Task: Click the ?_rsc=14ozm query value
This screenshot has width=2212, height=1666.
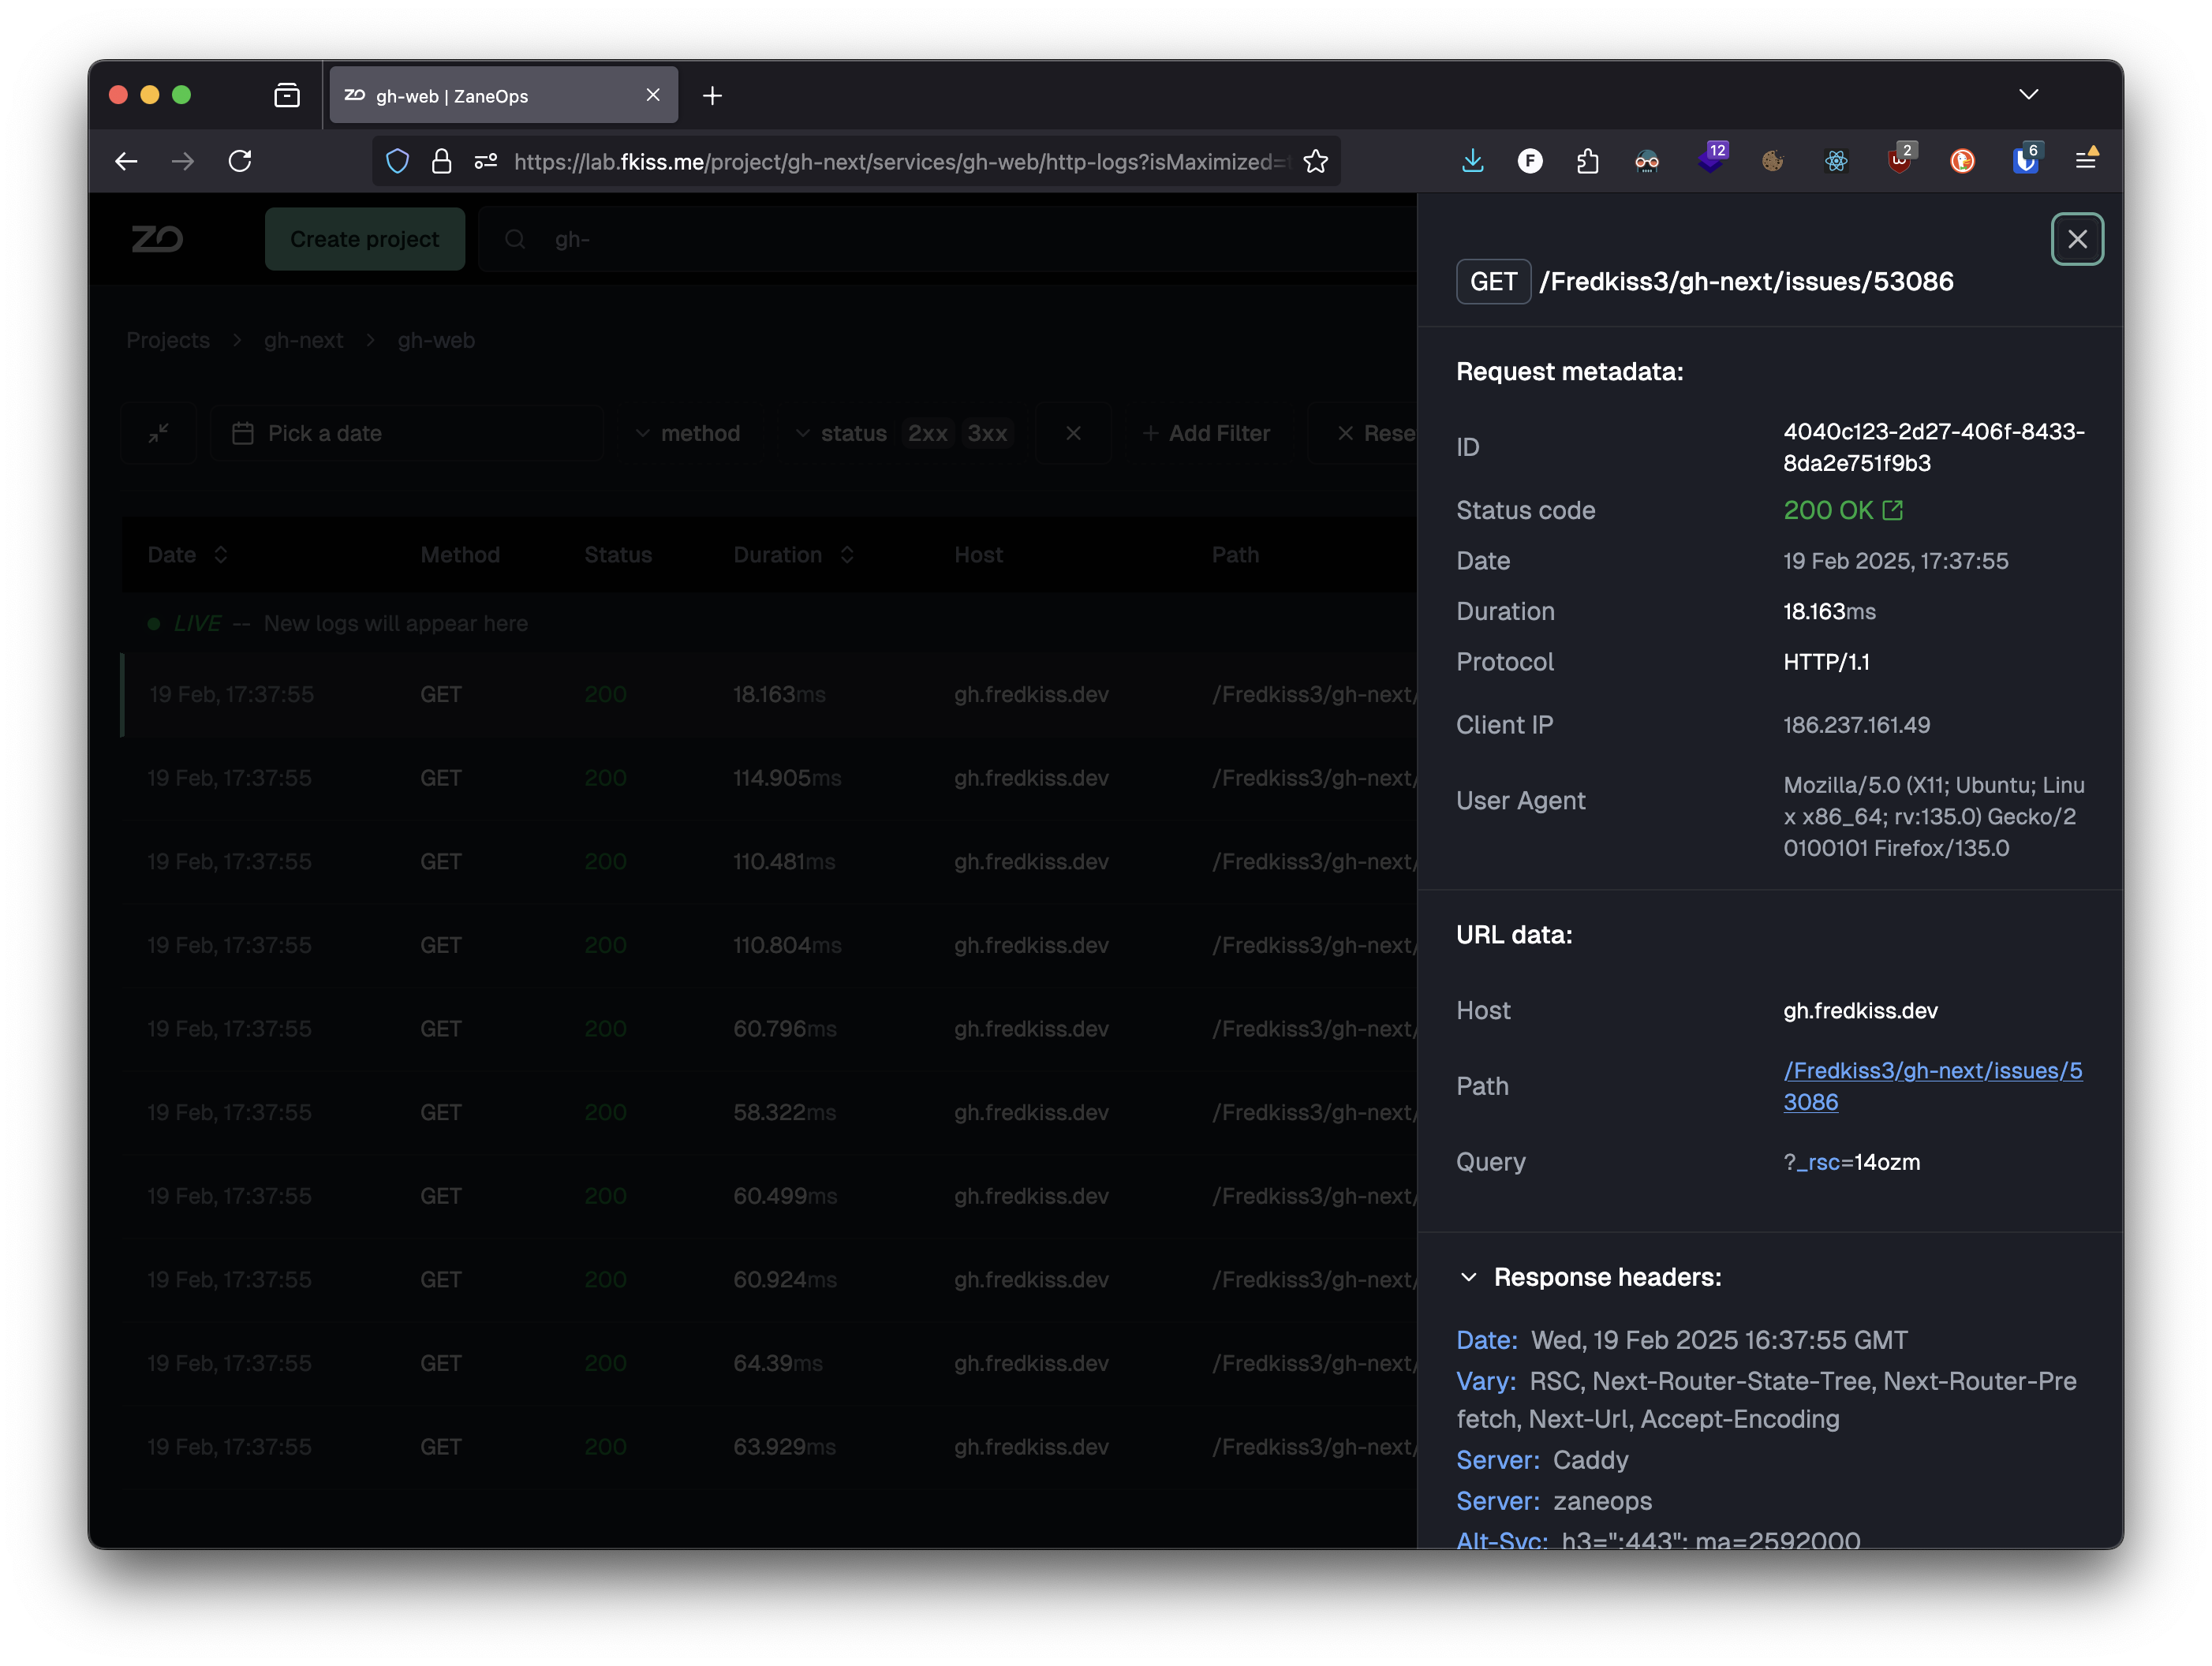Action: (1851, 1162)
